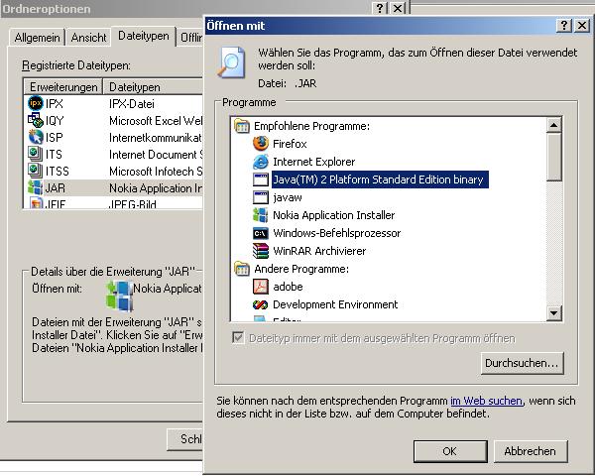595x476 pixels.
Task: Click the IQY file type icon
Action: coord(36,120)
